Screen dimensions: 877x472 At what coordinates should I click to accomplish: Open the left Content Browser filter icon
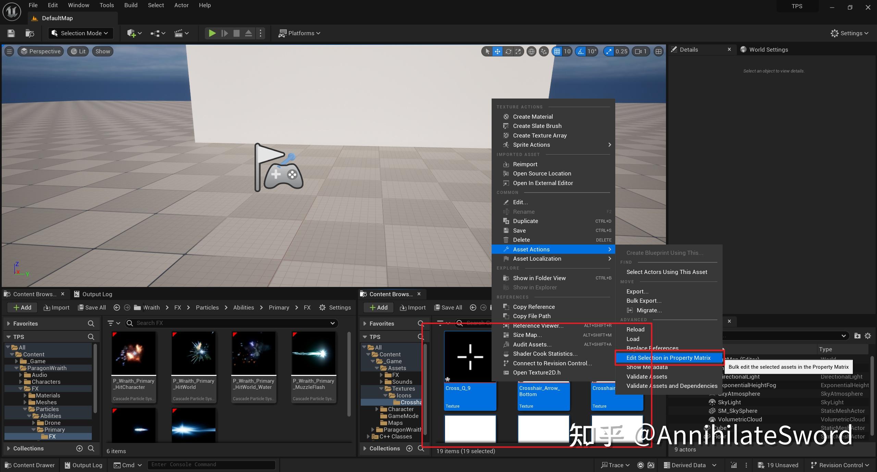click(114, 323)
